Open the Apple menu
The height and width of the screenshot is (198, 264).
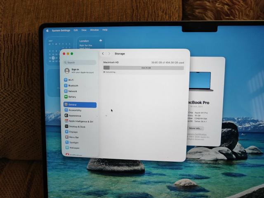click(x=47, y=31)
